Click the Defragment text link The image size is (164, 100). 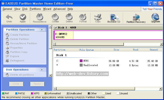pos(17,61)
